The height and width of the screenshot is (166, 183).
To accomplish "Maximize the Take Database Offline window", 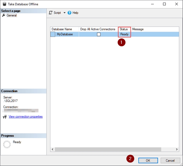I will (x=164, y=4).
